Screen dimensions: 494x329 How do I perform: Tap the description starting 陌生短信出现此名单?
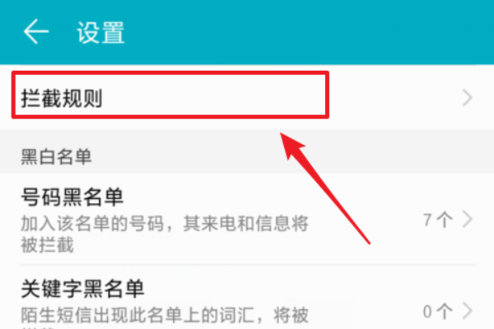point(165,316)
